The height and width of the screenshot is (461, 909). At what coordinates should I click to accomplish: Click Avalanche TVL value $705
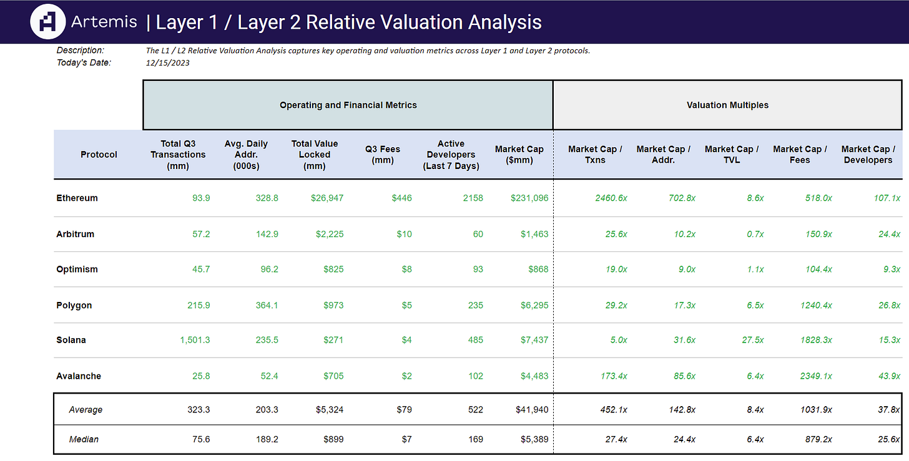[x=333, y=376]
